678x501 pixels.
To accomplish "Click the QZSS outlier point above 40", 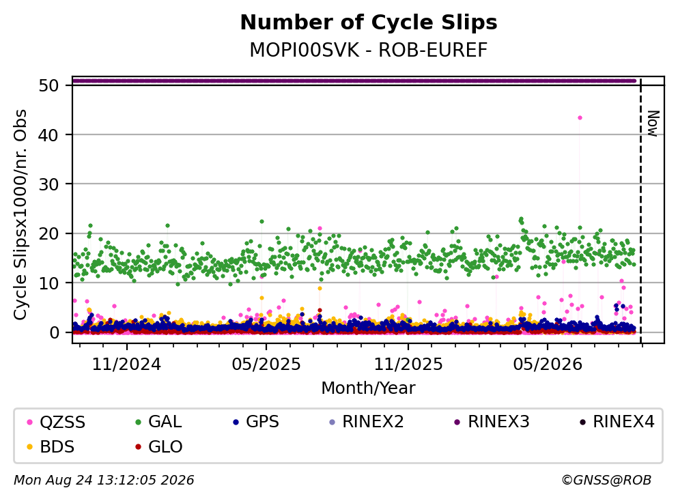I will point(580,117).
